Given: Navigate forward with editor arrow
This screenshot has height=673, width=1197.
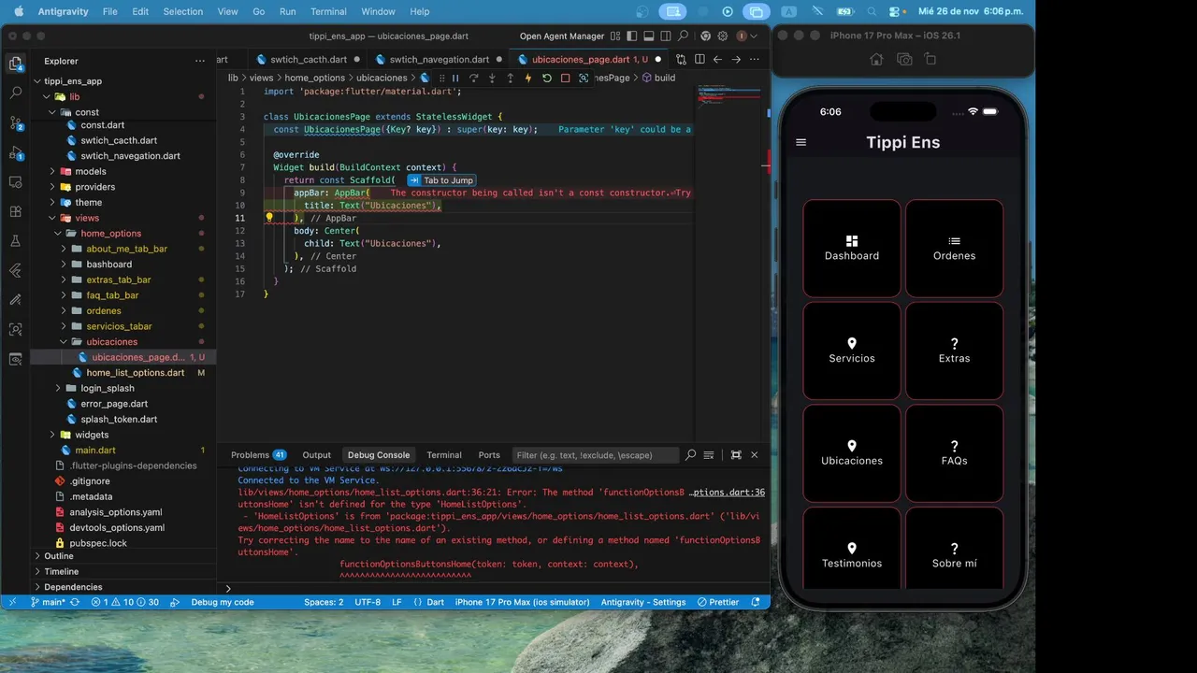Looking at the screenshot, I should pos(736,60).
